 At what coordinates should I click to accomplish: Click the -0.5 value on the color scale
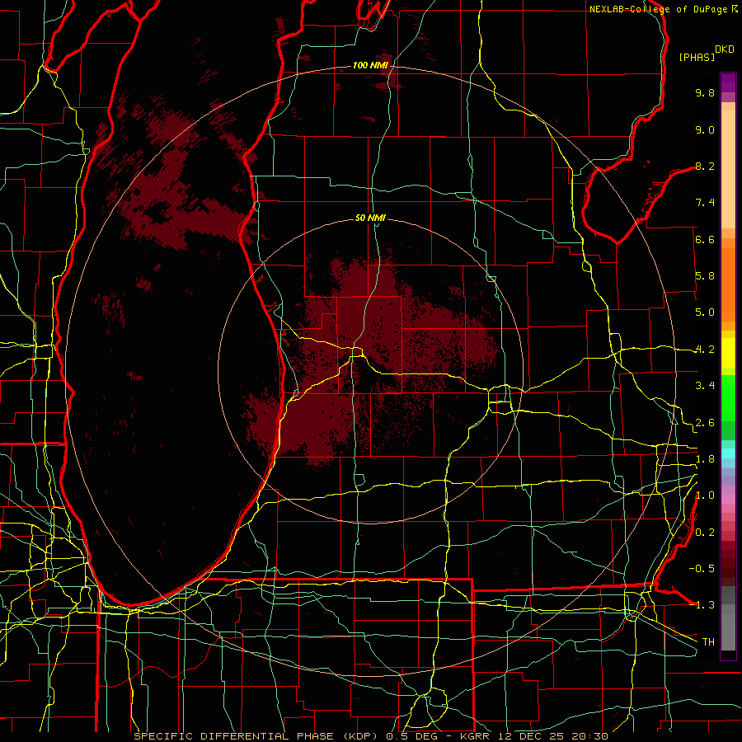coord(702,569)
